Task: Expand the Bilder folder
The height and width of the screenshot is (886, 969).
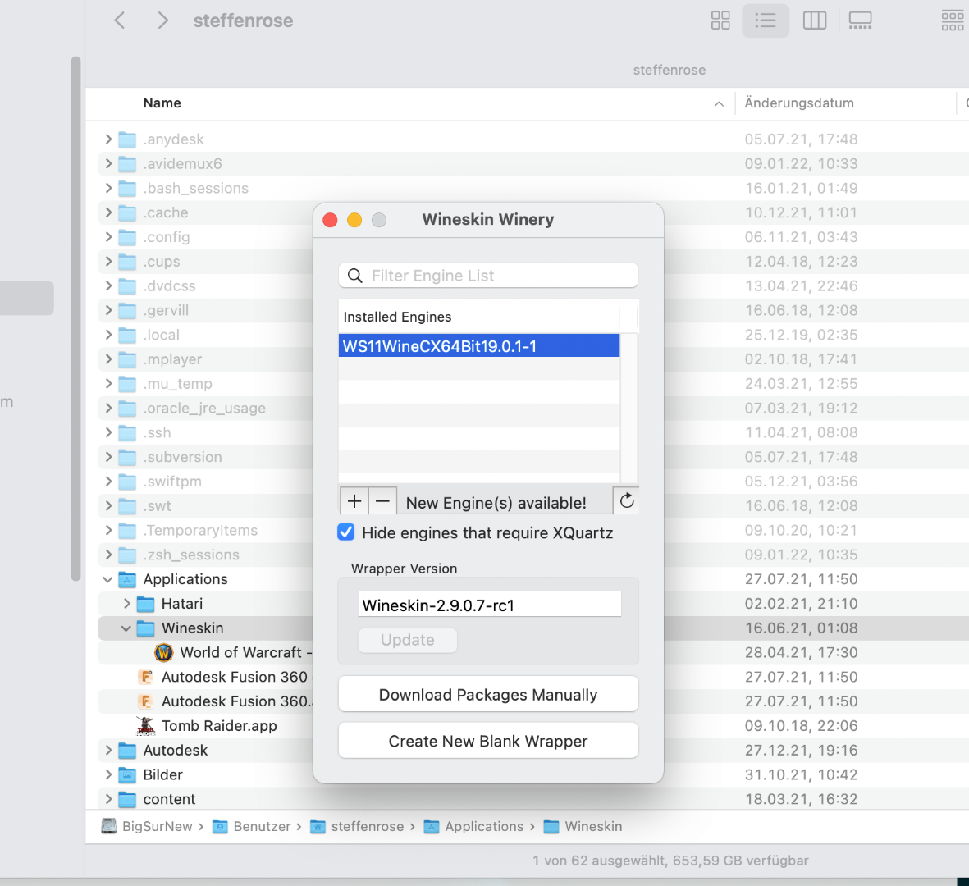Action: pyautogui.click(x=108, y=774)
